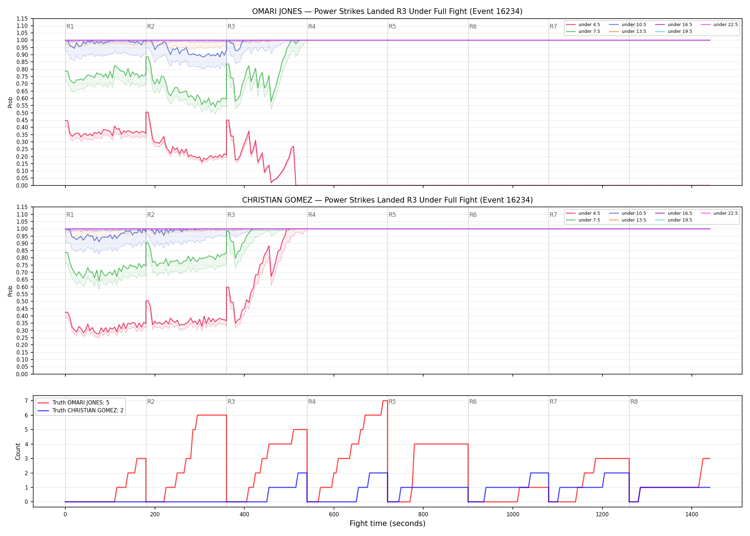750x536 pixels.
Task: Select 'under 16.5' legend entry in CHRISTIAN GOMEZ chart
Action: click(674, 213)
